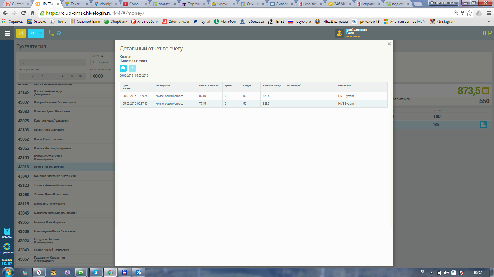Screen dimensions: 494x277
Task: Open the Сбербанк bookmark
Action: click(116, 22)
